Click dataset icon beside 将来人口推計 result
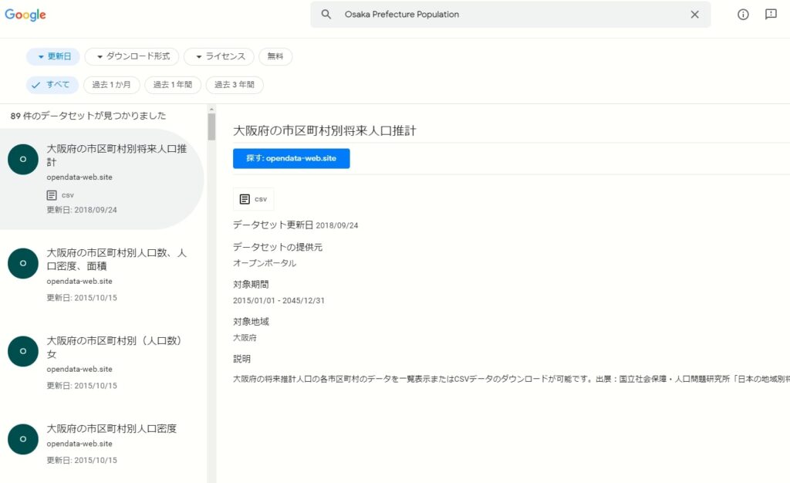 23,159
